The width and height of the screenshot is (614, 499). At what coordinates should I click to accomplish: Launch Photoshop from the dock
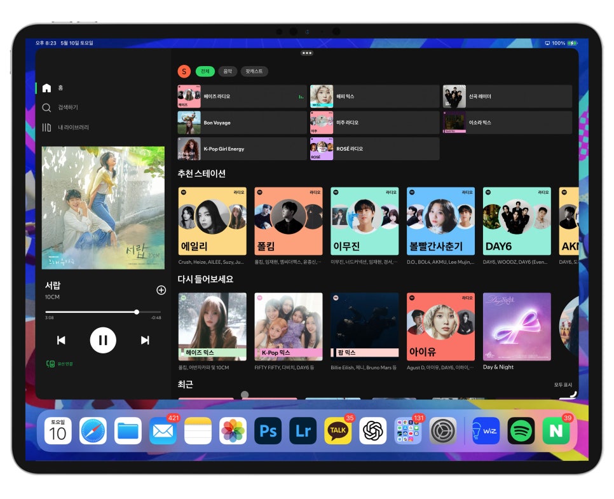[x=268, y=431]
